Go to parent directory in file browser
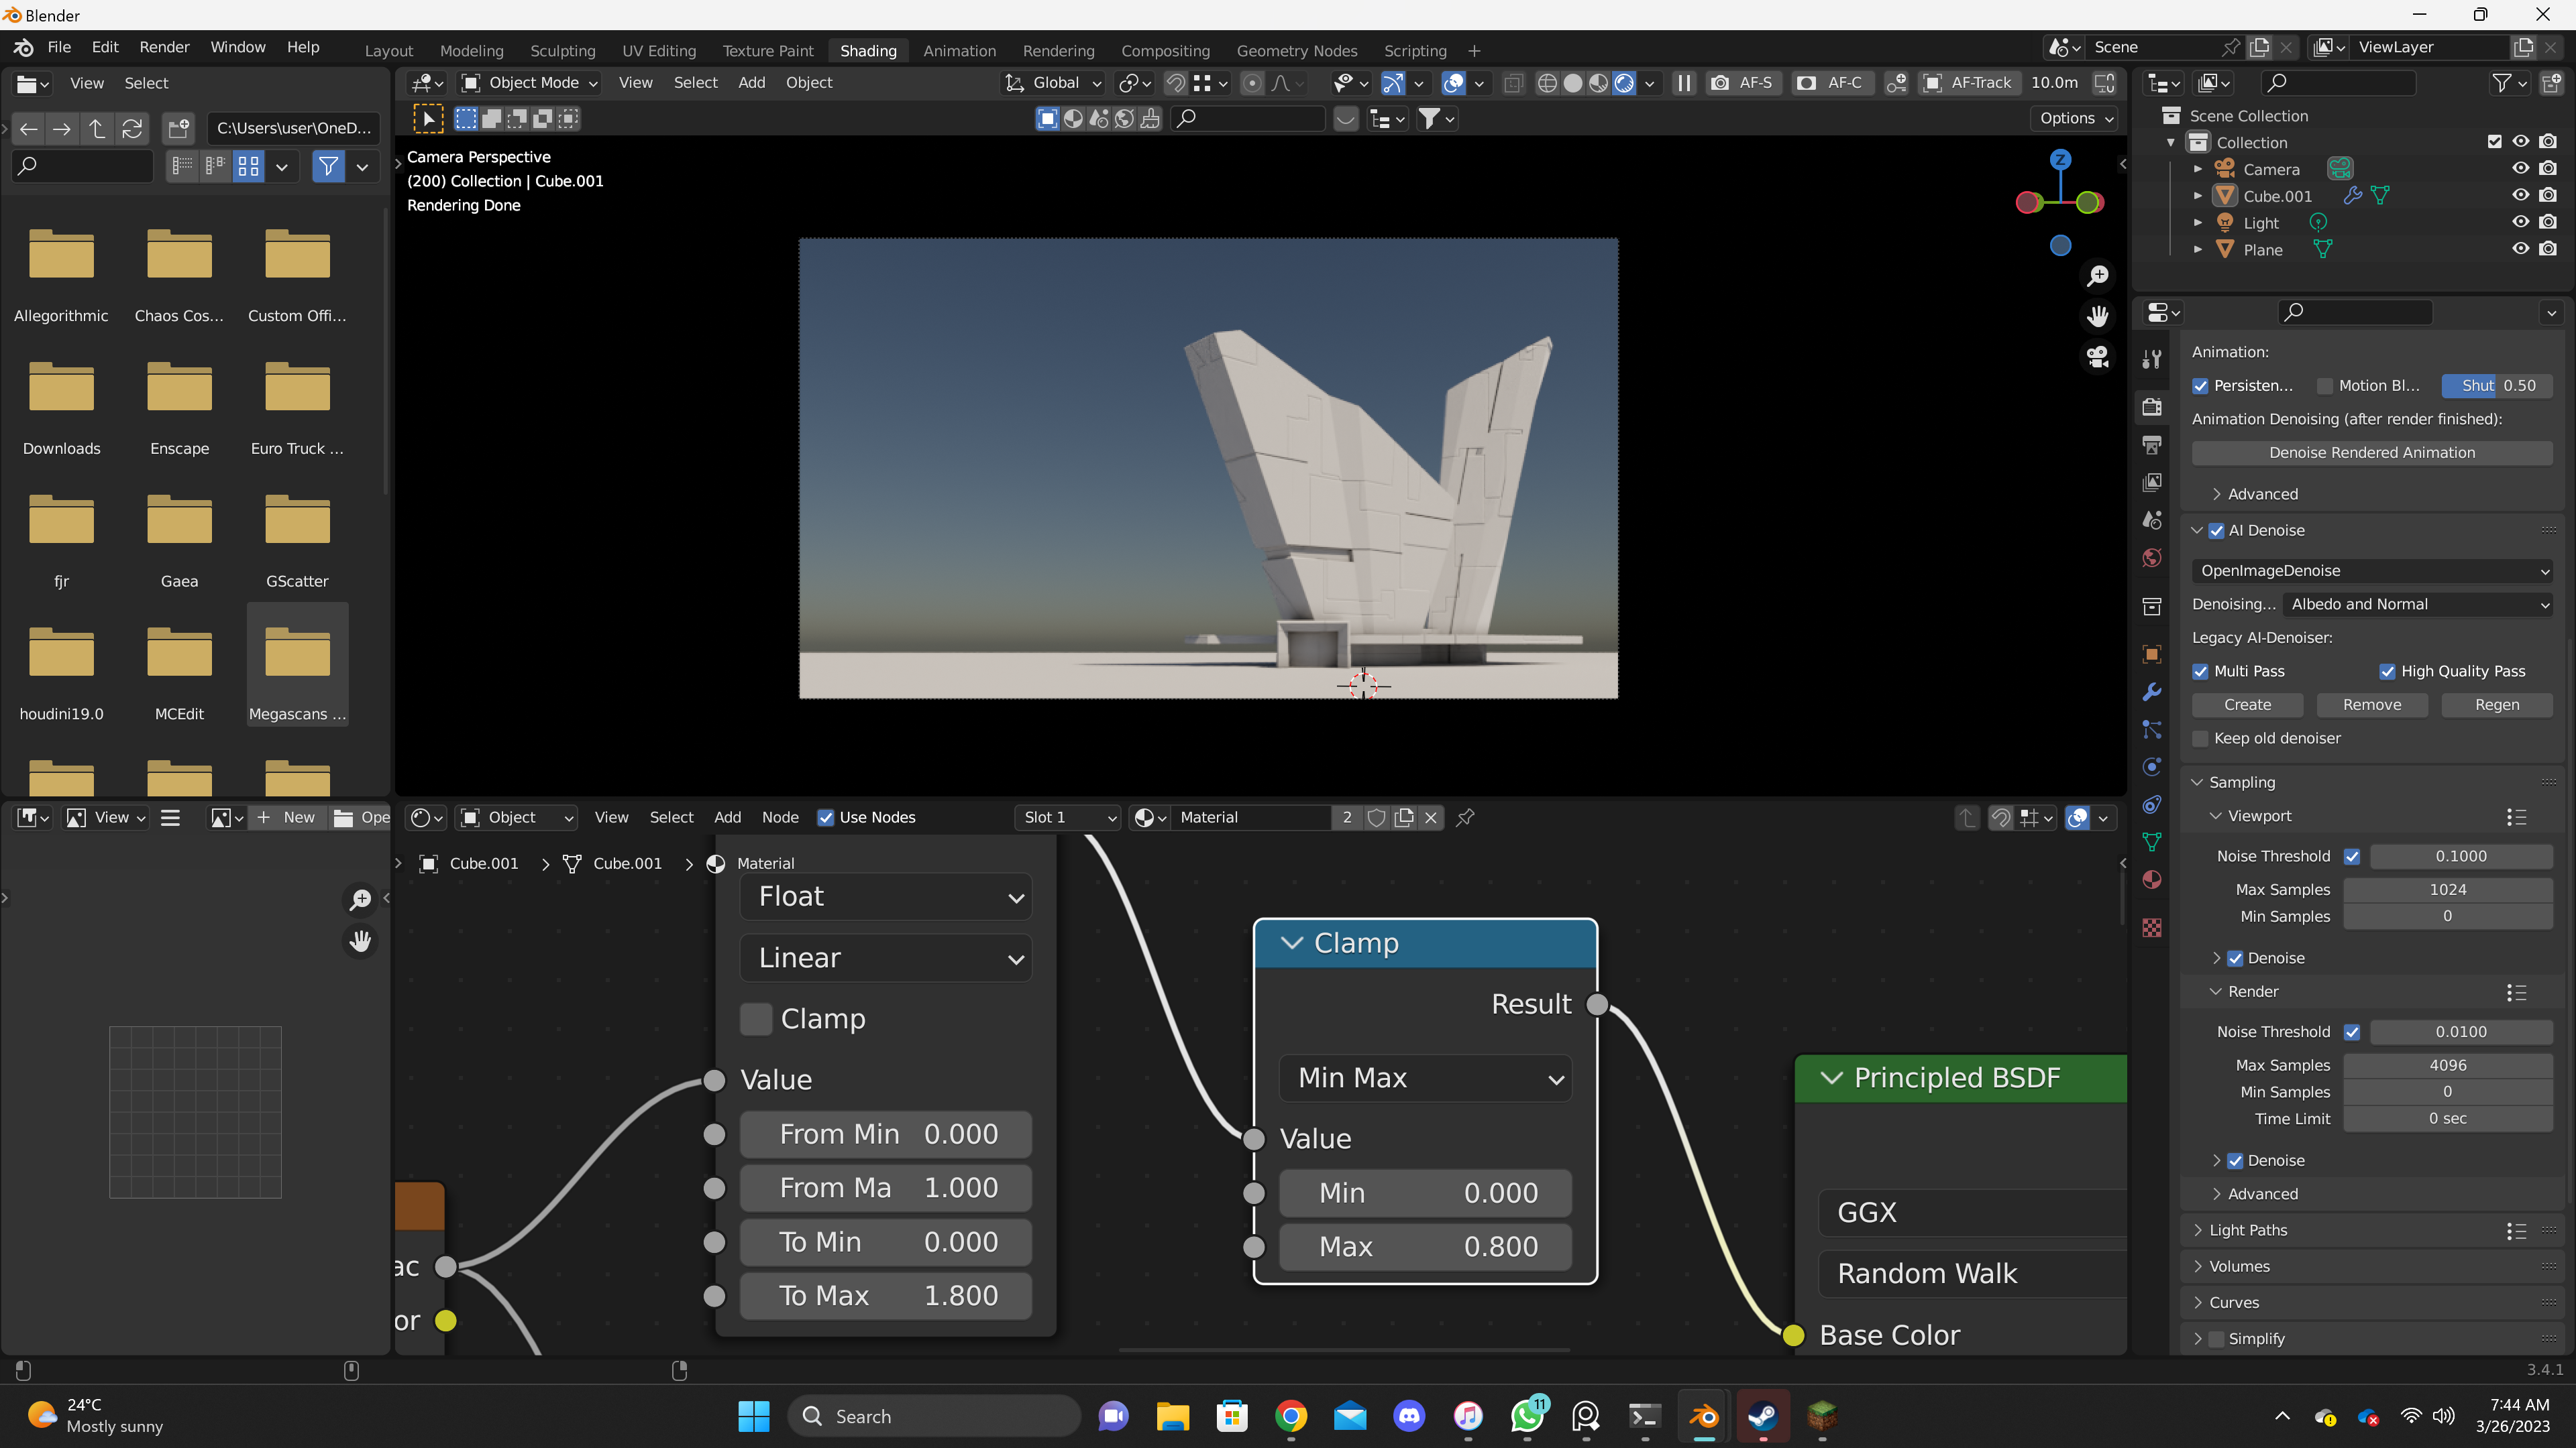Viewport: 2576px width, 1448px height. click(97, 128)
